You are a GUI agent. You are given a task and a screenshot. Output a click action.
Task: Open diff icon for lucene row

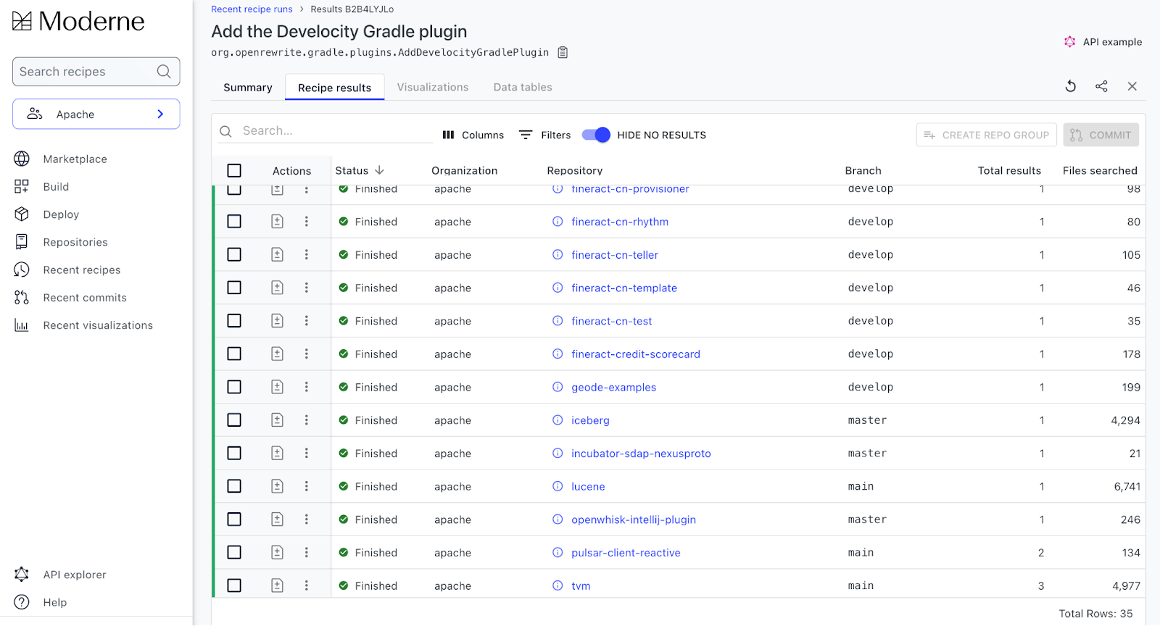tap(277, 486)
